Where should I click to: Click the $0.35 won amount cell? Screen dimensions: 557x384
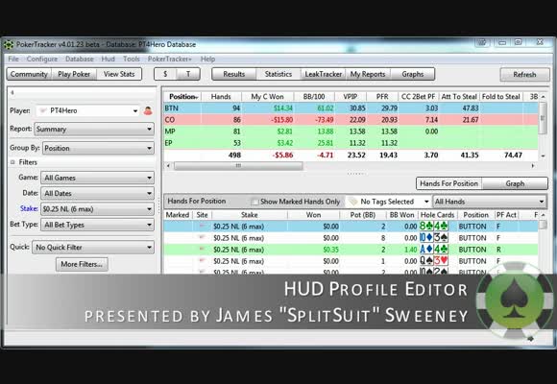330,250
